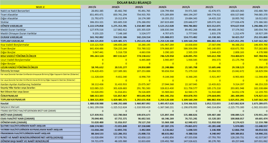Click the Maddi Duran Varlıklar row label

tap(13, 30)
